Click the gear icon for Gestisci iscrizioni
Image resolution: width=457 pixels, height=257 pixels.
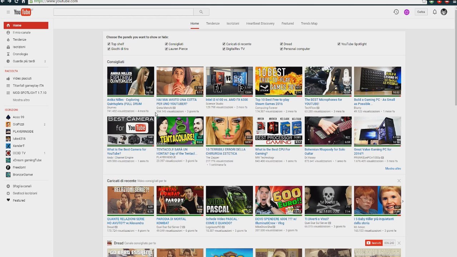pyautogui.click(x=8, y=193)
